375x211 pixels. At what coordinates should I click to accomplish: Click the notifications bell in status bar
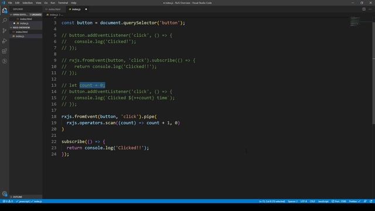click(371, 202)
